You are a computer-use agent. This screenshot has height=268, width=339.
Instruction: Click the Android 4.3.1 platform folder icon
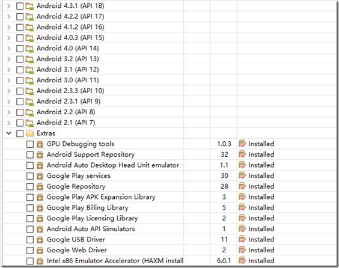pos(29,6)
